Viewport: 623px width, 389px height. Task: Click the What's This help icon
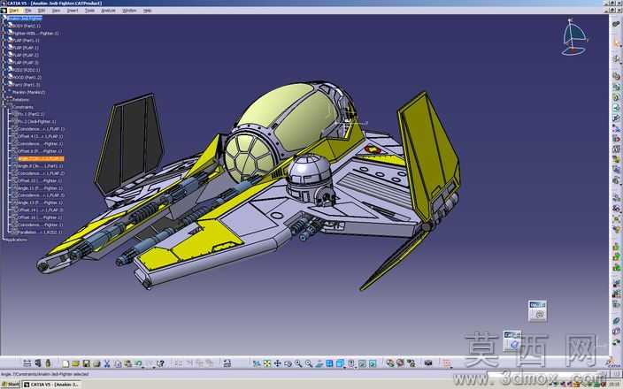[x=160, y=363]
